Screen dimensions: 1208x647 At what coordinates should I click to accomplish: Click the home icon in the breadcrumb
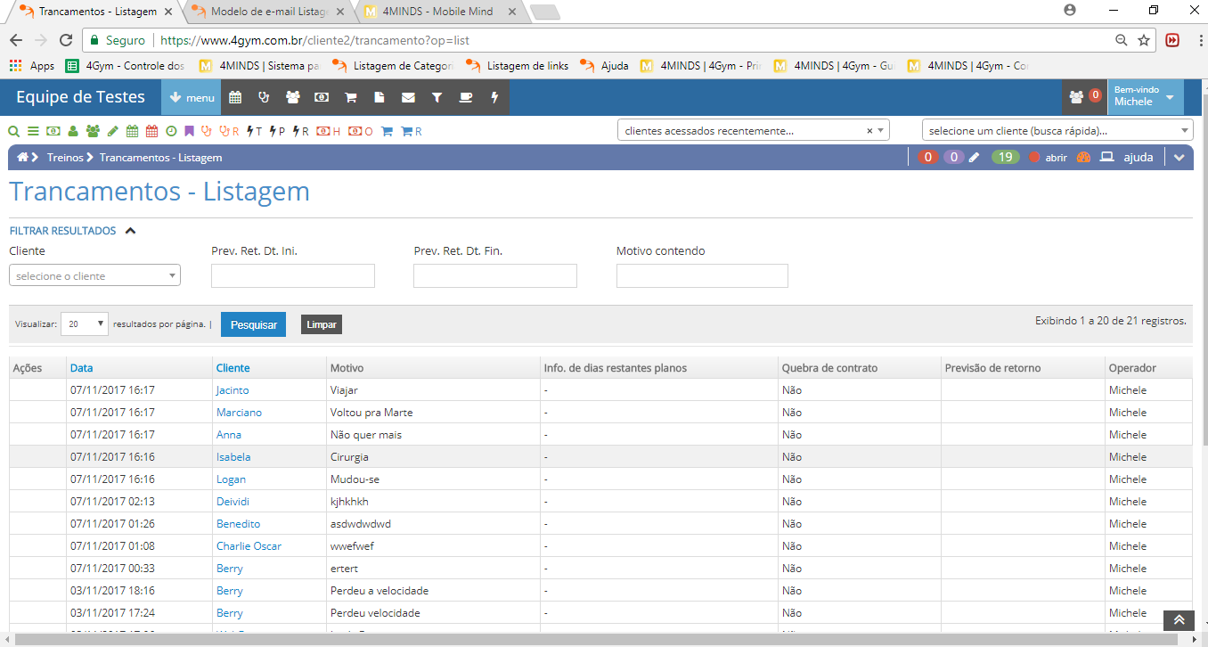(x=22, y=158)
